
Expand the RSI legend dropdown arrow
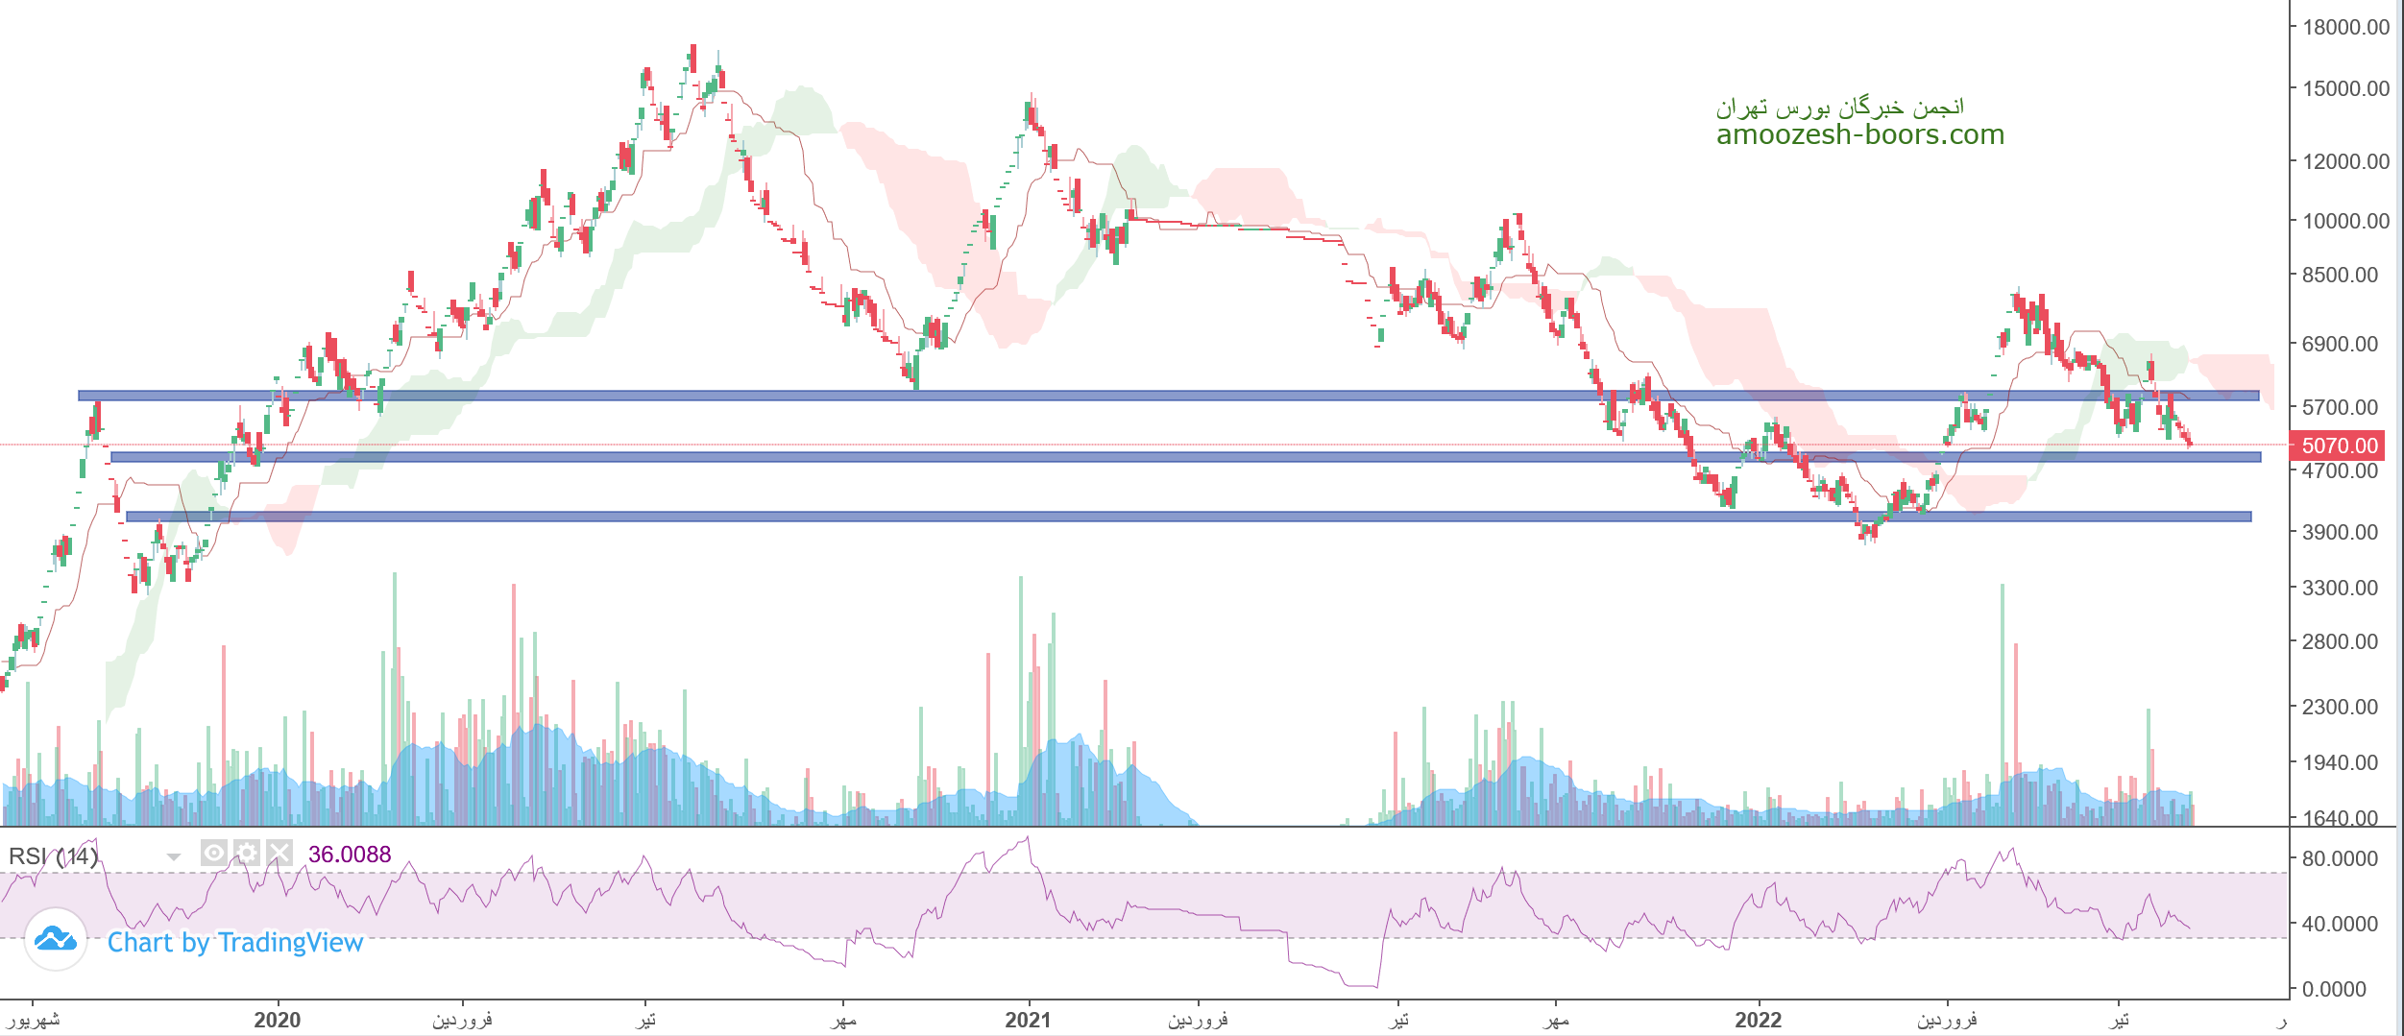click(x=174, y=856)
